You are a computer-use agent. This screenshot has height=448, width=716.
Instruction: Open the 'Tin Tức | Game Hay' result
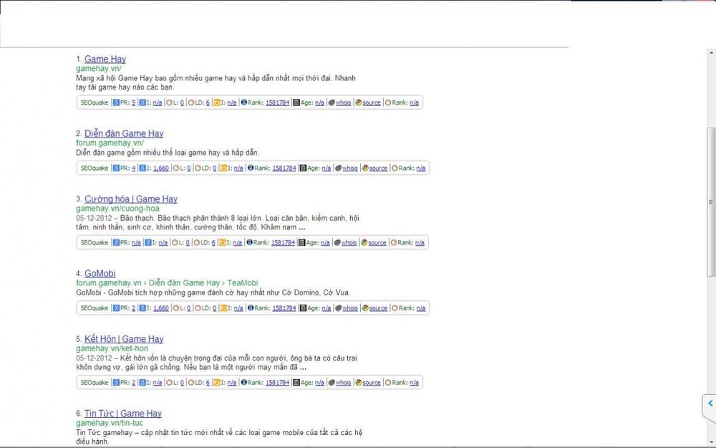[x=123, y=414]
